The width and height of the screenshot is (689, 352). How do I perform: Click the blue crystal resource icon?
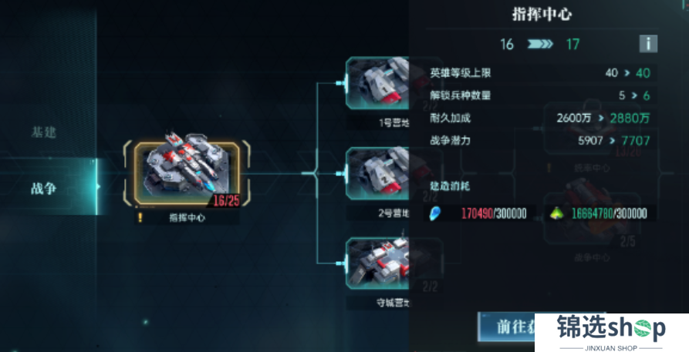click(x=434, y=213)
